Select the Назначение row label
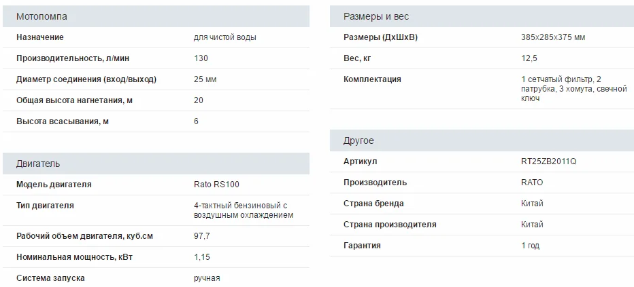The height and width of the screenshot is (287, 634). (40, 37)
